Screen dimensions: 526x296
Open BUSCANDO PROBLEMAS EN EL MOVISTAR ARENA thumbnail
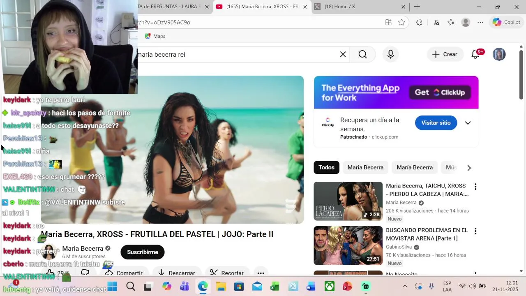click(348, 245)
